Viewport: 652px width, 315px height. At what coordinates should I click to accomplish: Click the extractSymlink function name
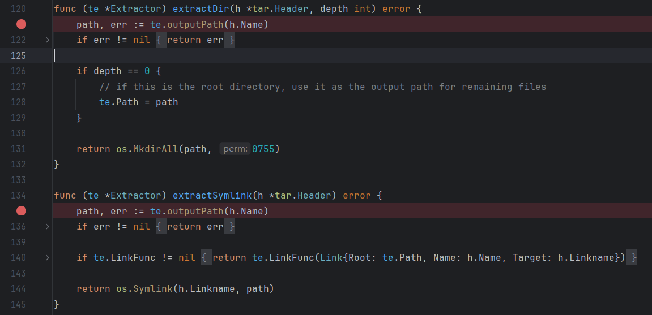212,196
